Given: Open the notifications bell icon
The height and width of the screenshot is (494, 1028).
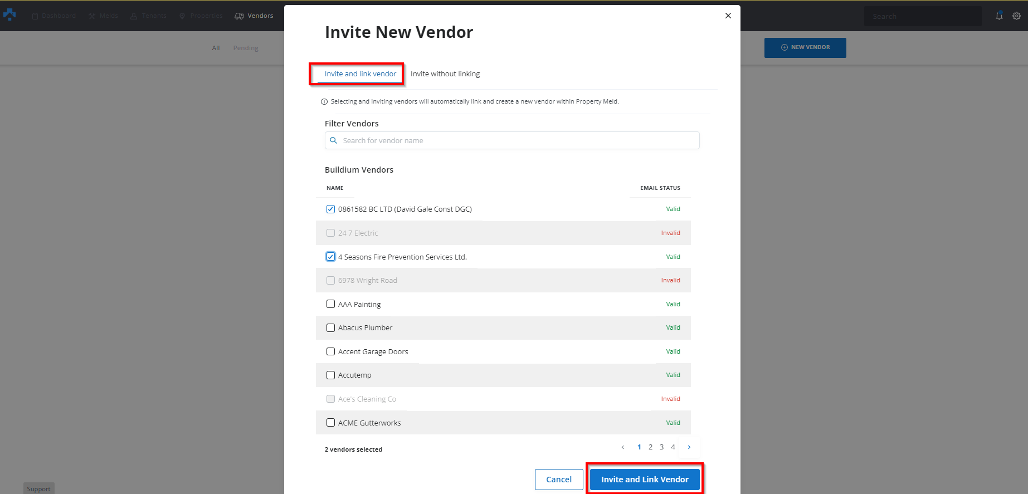Looking at the screenshot, I should coord(999,16).
